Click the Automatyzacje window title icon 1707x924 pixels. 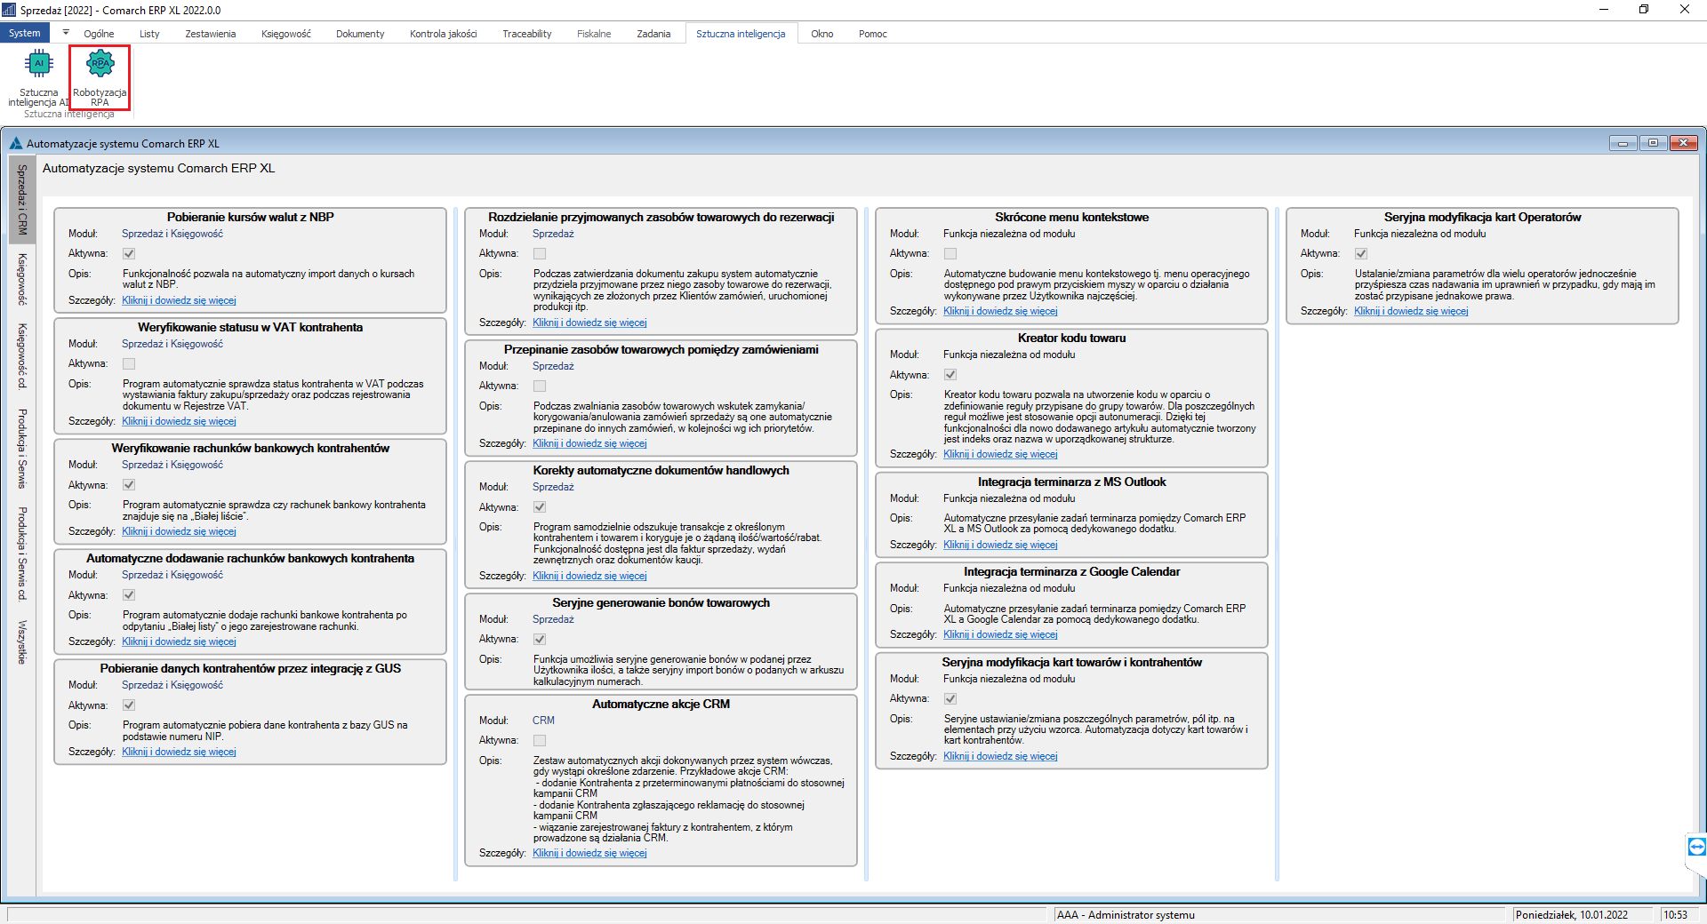pyautogui.click(x=16, y=143)
